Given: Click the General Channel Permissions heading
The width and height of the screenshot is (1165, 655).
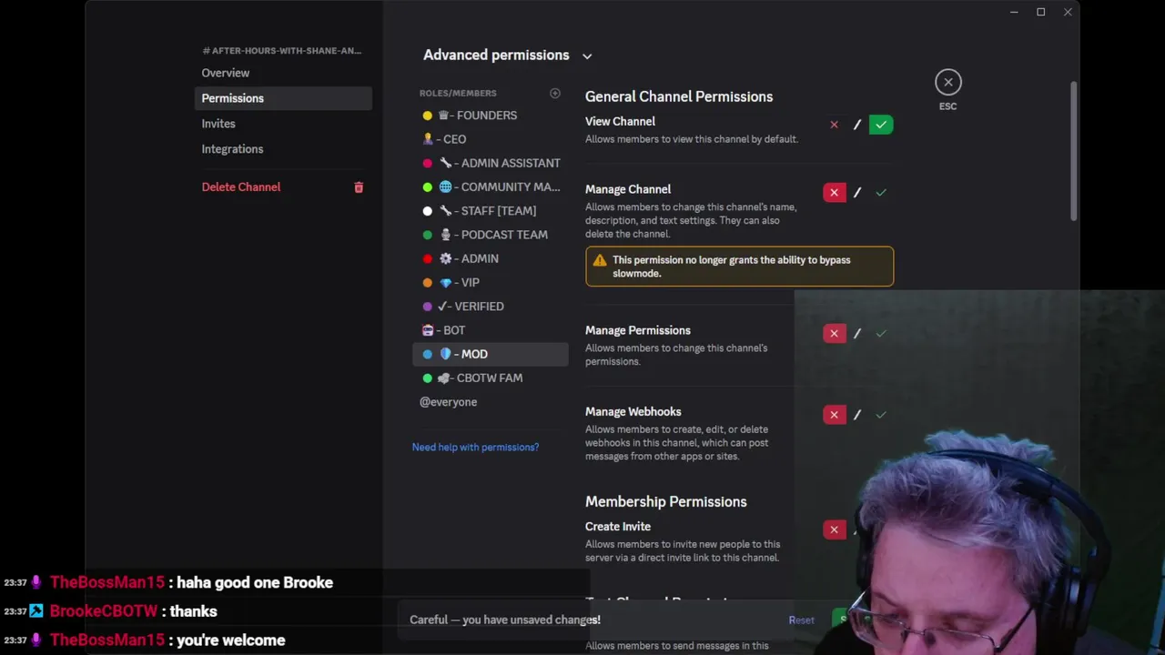Looking at the screenshot, I should pyautogui.click(x=679, y=96).
